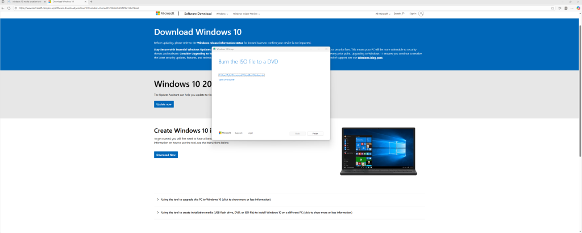Open the browser profile icon
Screen dimensions: 582x233
pyautogui.click(x=565, y=8)
